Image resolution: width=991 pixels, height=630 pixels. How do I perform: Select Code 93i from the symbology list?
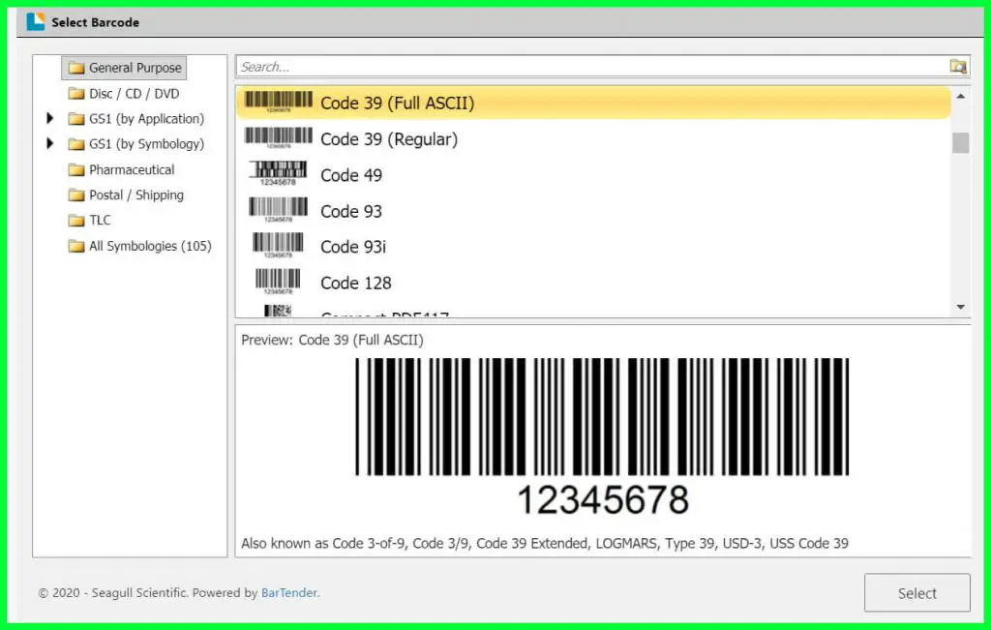tap(354, 246)
